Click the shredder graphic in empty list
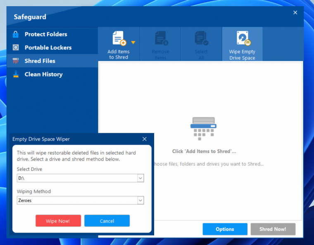The height and width of the screenshot is (245, 314). 203,129
